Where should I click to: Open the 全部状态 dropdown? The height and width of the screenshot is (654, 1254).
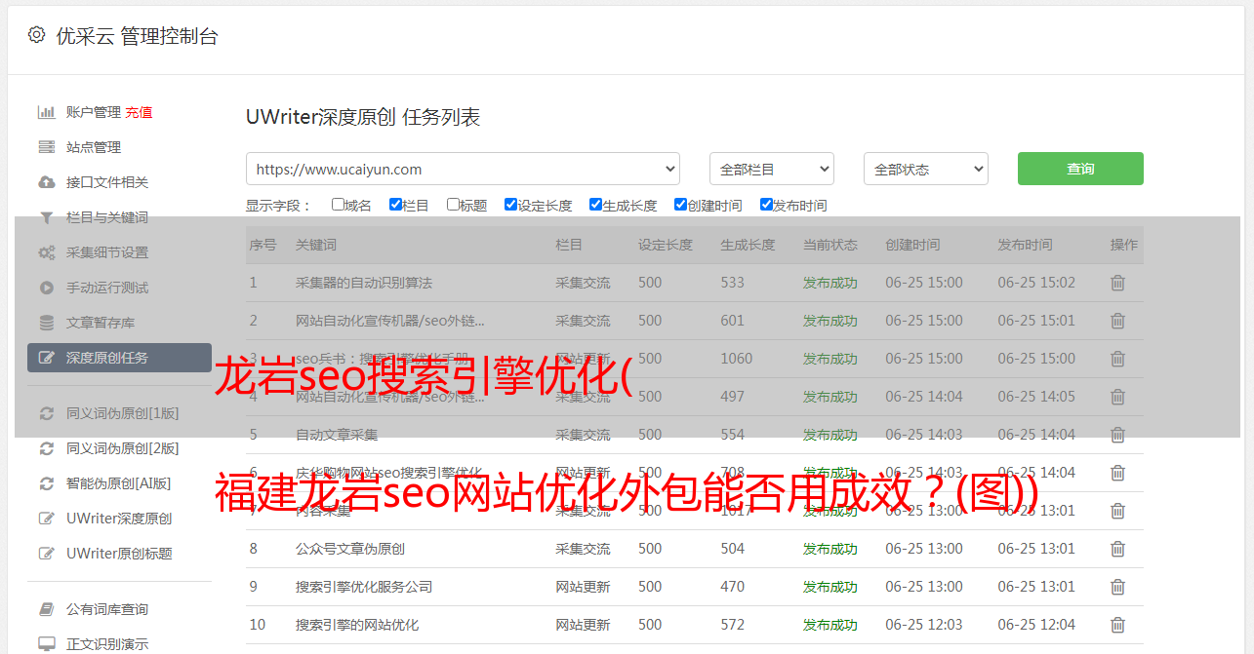926,169
